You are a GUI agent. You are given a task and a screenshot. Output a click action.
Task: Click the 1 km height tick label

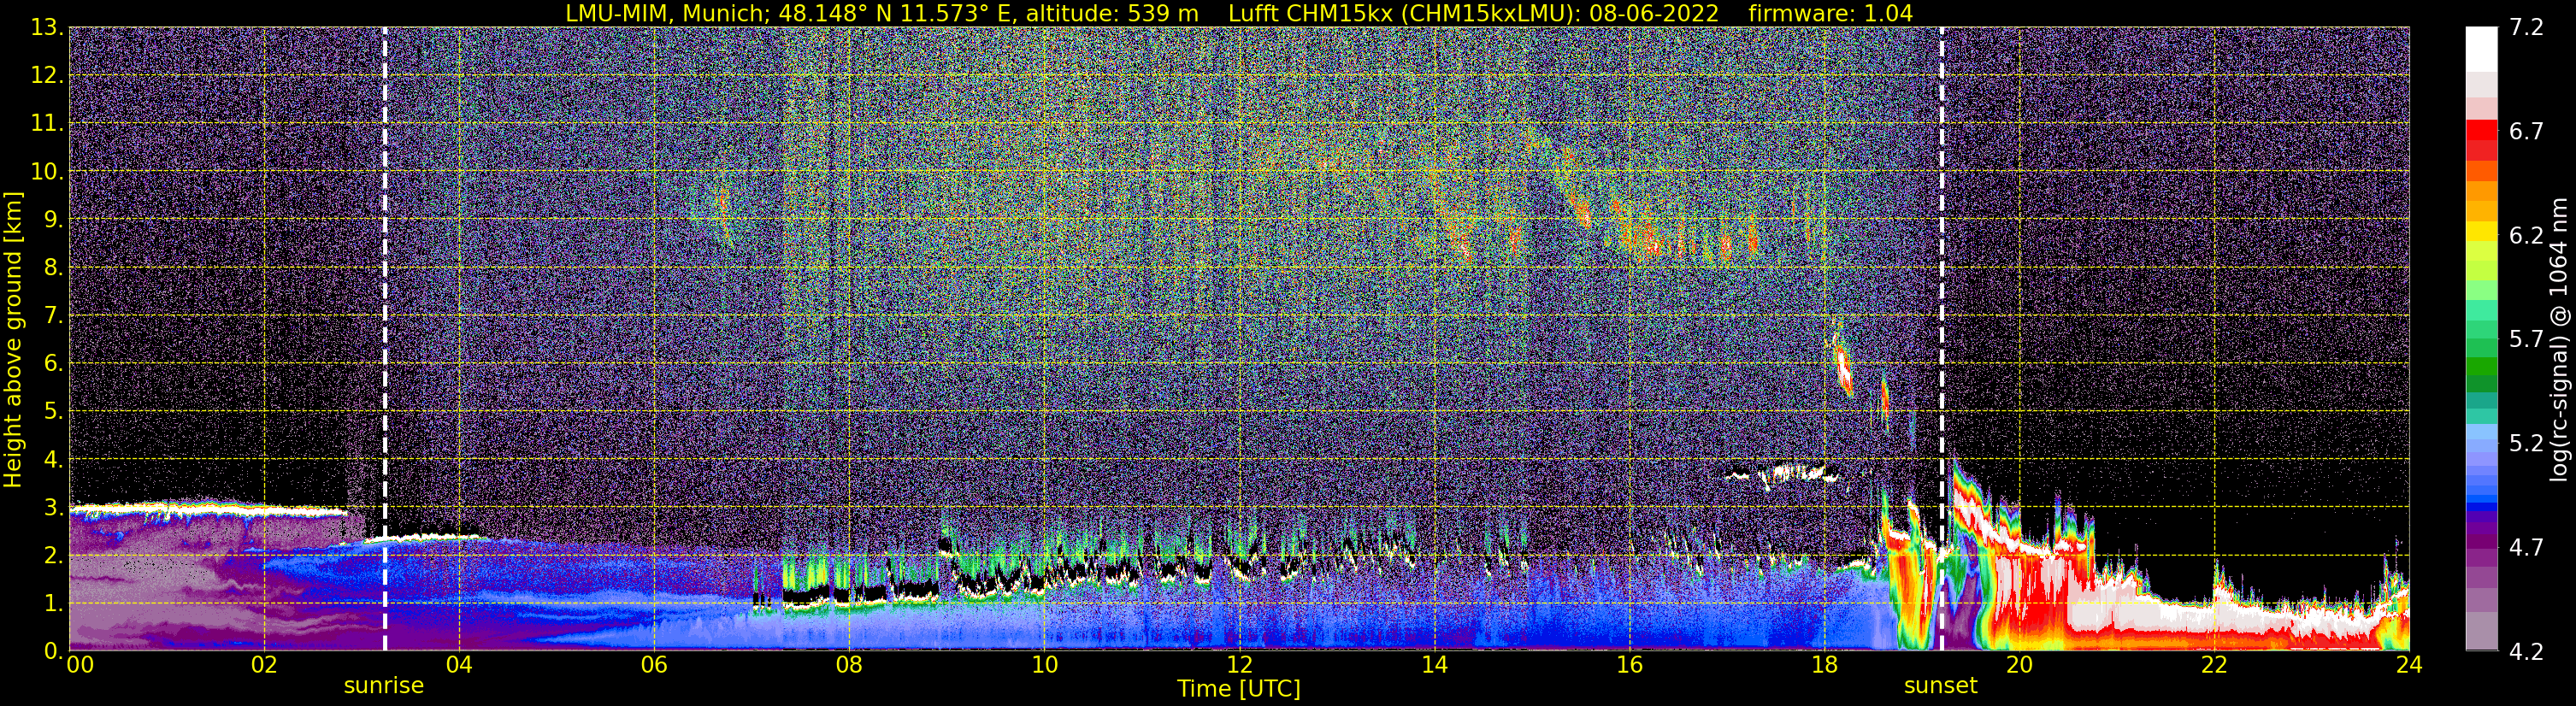pos(53,603)
